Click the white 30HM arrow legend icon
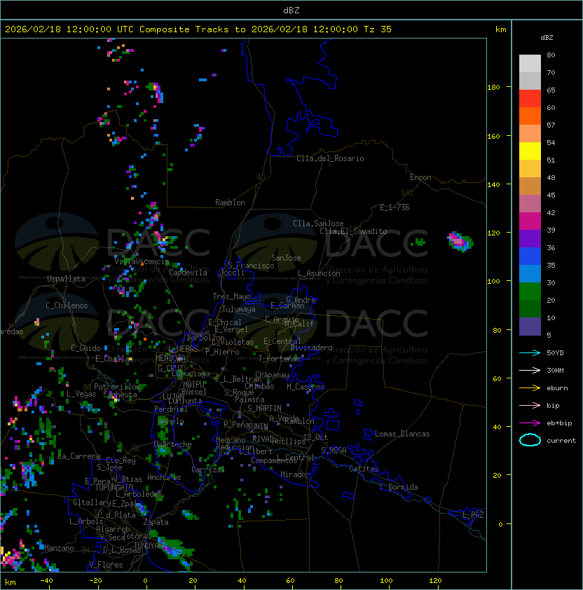 (x=530, y=370)
